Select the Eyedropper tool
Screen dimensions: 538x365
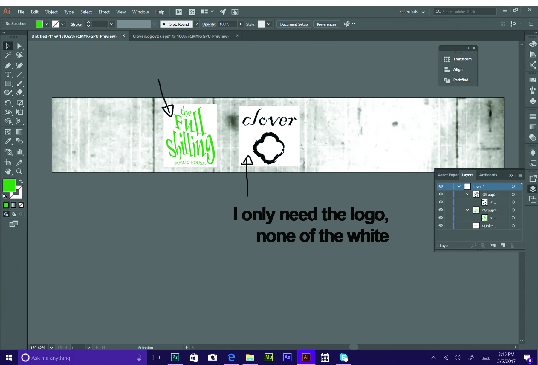[8, 141]
